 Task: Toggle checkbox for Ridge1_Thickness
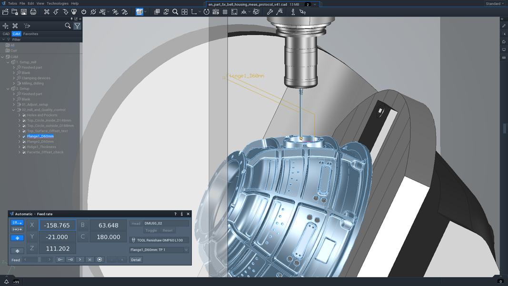coord(24,147)
